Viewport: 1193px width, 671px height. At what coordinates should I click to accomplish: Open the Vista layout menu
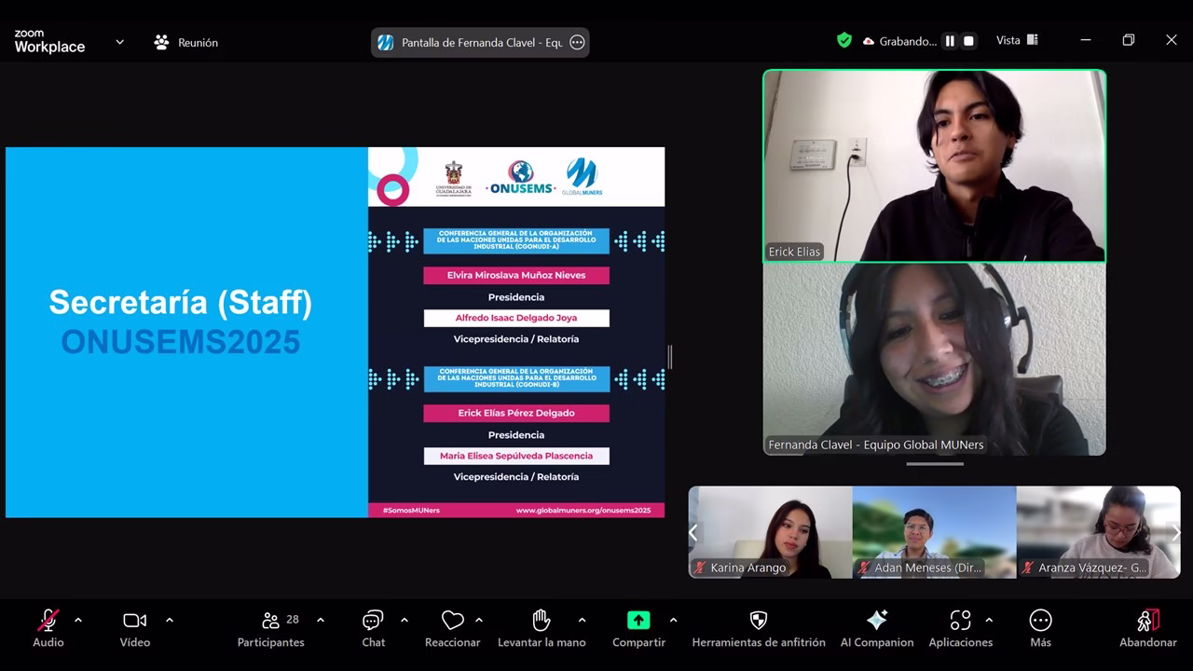click(1017, 40)
